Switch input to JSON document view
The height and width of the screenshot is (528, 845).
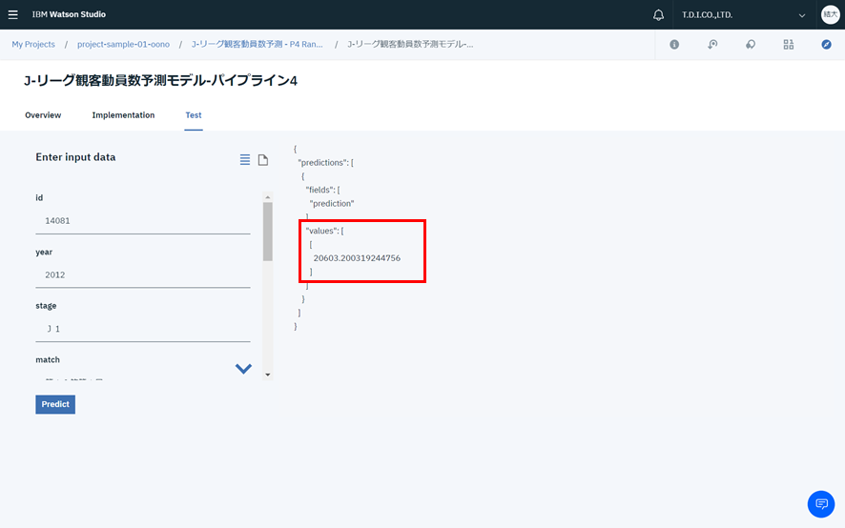coord(263,159)
